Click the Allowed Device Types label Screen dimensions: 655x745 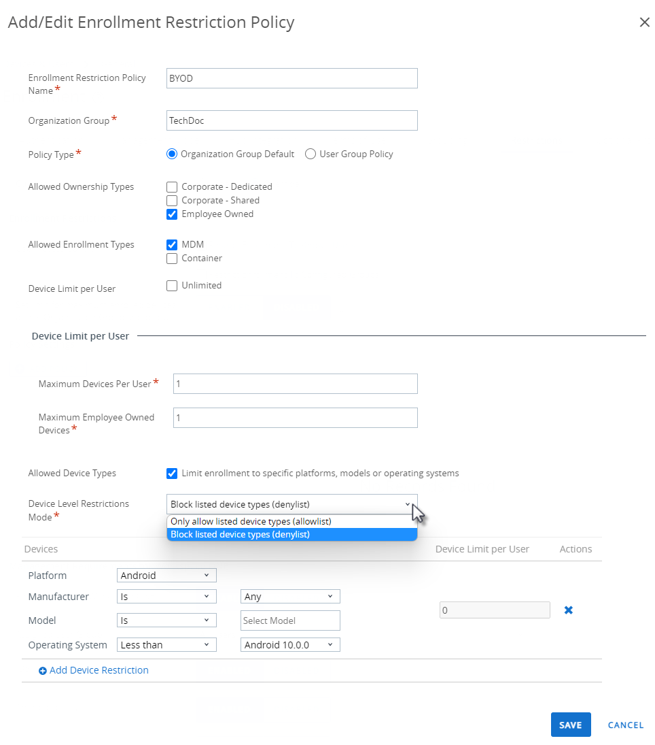coord(72,474)
